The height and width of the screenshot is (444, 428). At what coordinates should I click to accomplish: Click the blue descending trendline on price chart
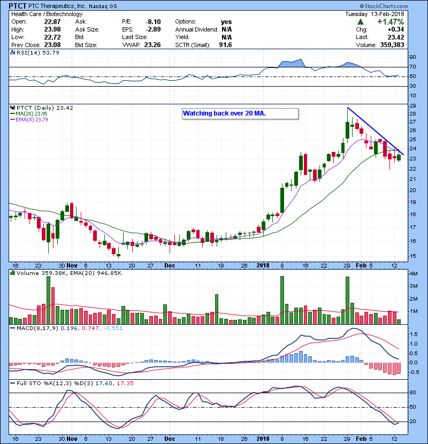(x=376, y=131)
